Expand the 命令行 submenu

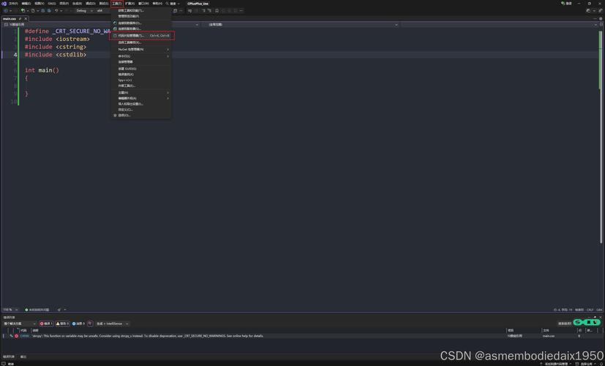[x=141, y=56]
